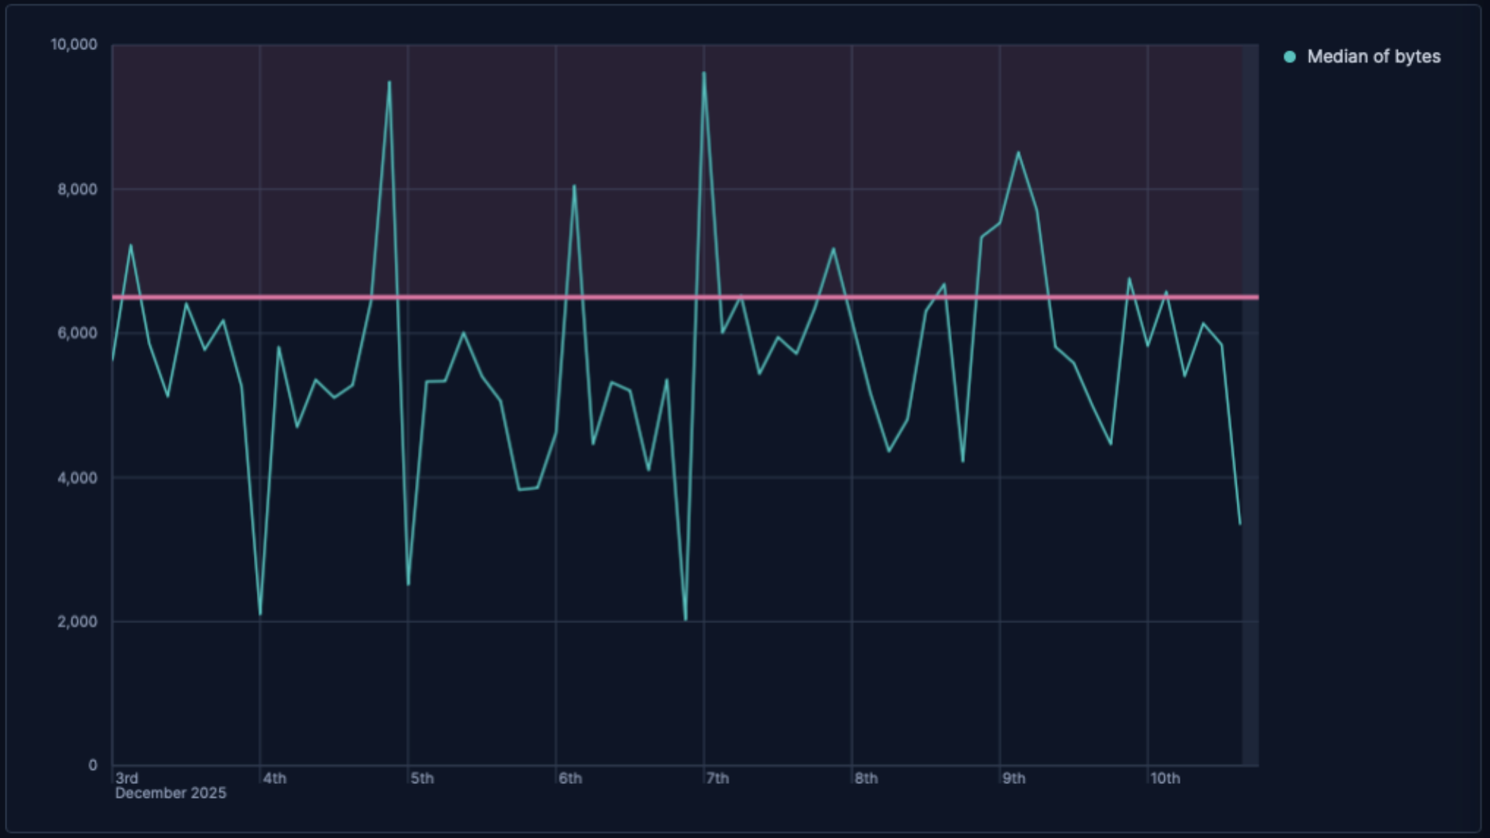
Task: Click the highest spike near December 7th
Action: (x=703, y=72)
